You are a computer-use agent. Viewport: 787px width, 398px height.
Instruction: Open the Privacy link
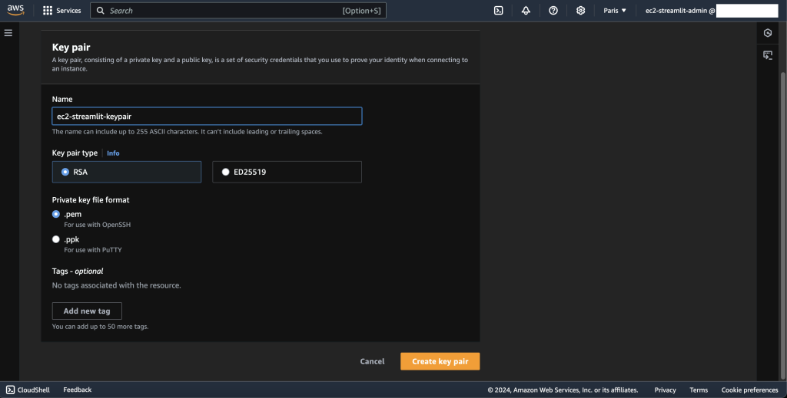pos(665,390)
